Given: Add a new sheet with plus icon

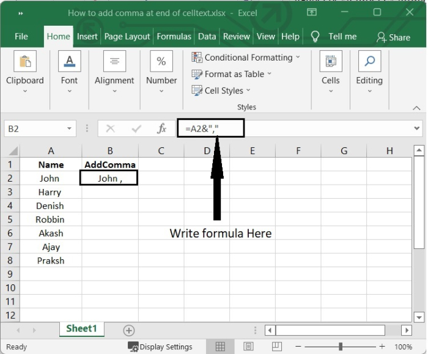Looking at the screenshot, I should point(129,331).
